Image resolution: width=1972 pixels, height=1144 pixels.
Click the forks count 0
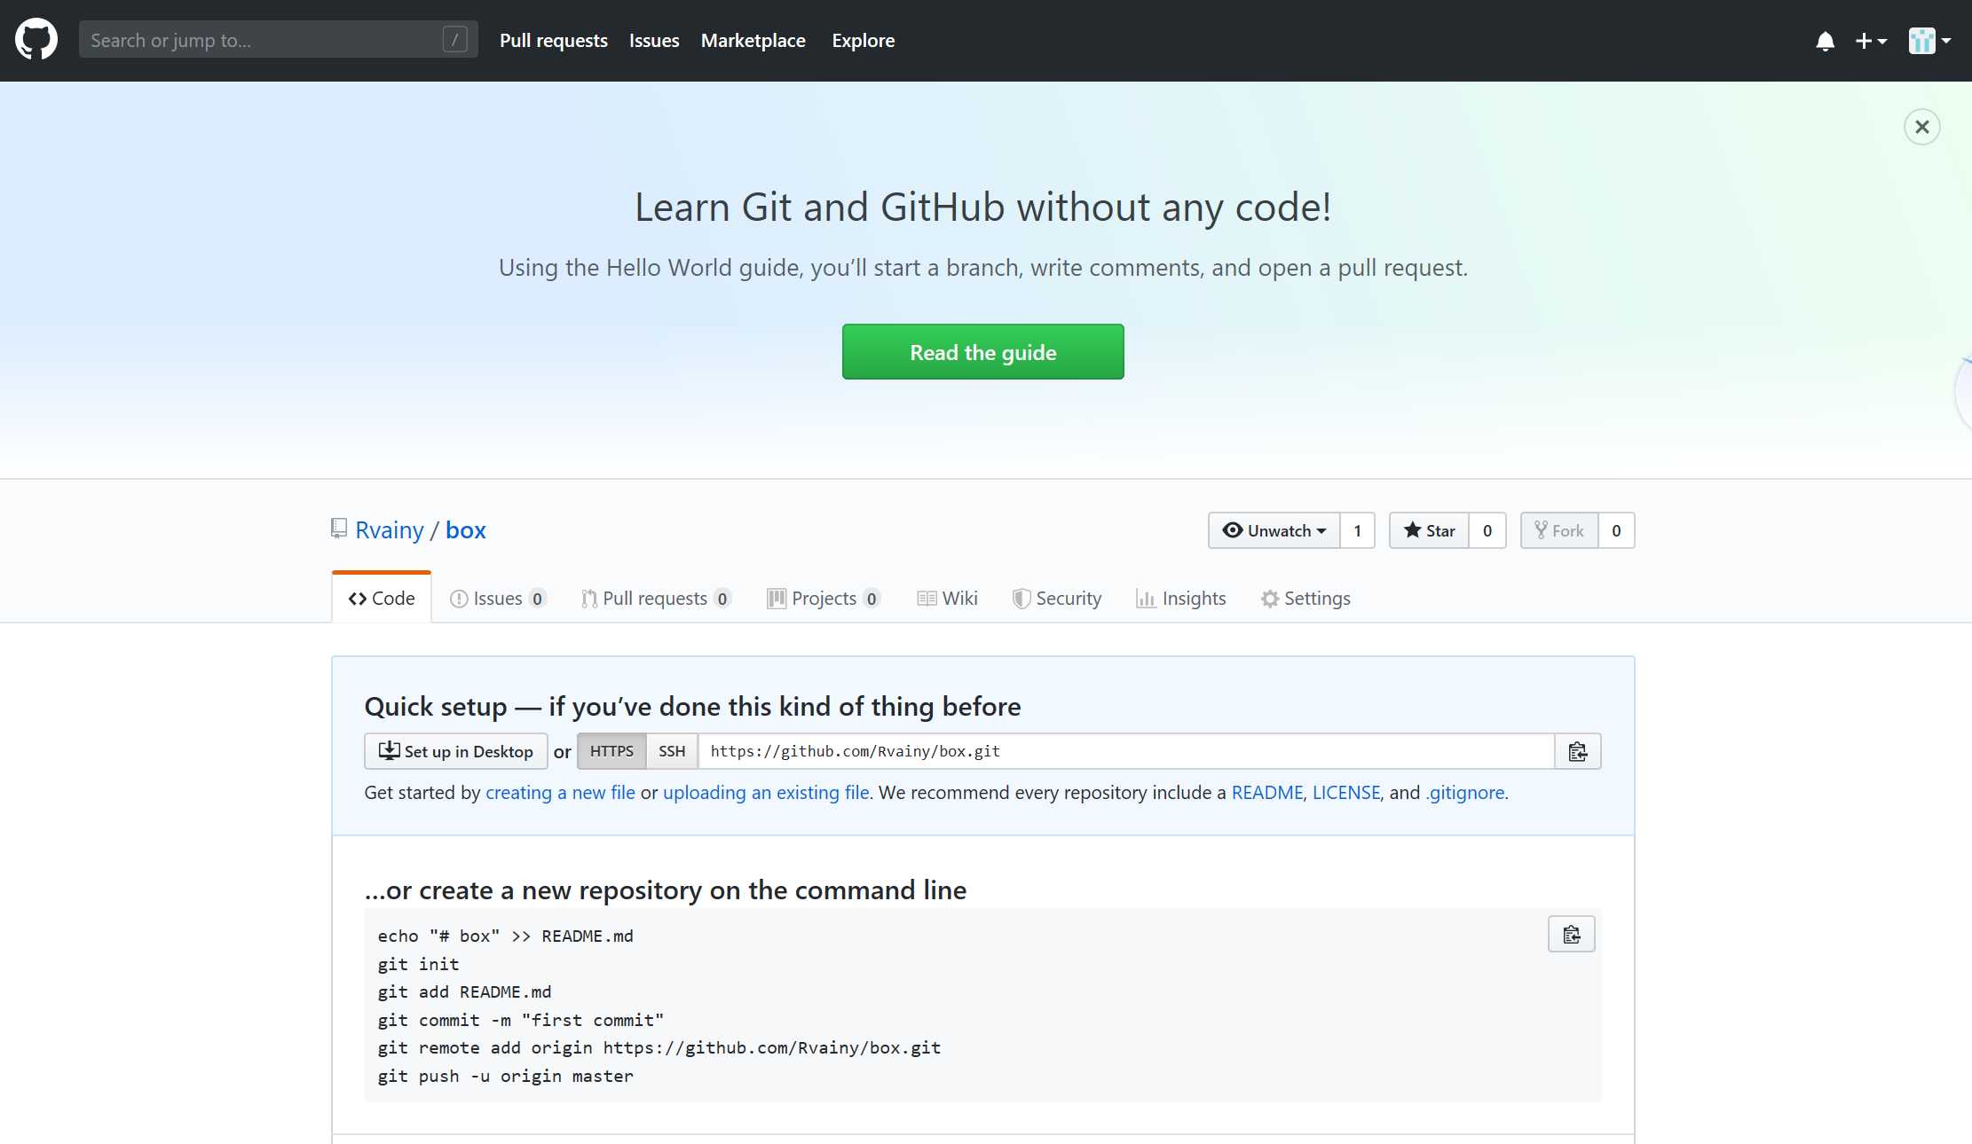click(1616, 530)
